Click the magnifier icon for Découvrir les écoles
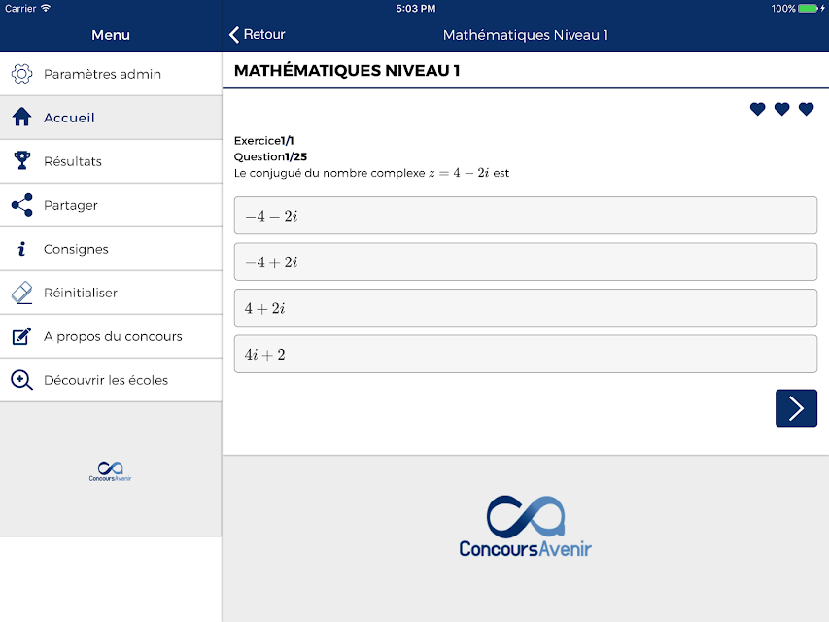 point(21,380)
